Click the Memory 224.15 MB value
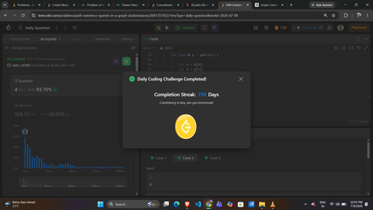 pyautogui.click(x=25, y=114)
